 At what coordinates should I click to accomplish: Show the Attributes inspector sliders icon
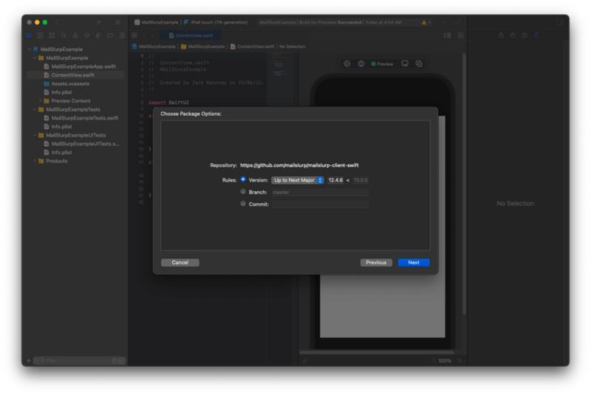536,35
